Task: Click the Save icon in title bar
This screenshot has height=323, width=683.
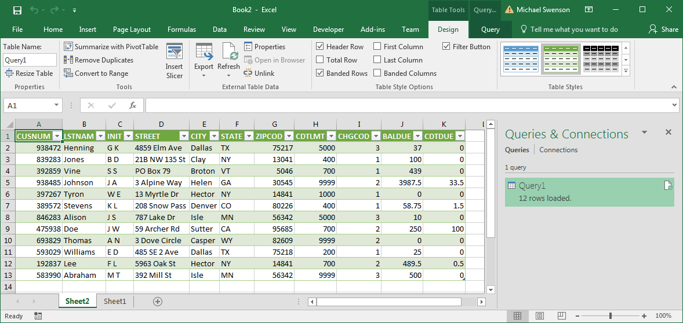Action: tap(17, 10)
